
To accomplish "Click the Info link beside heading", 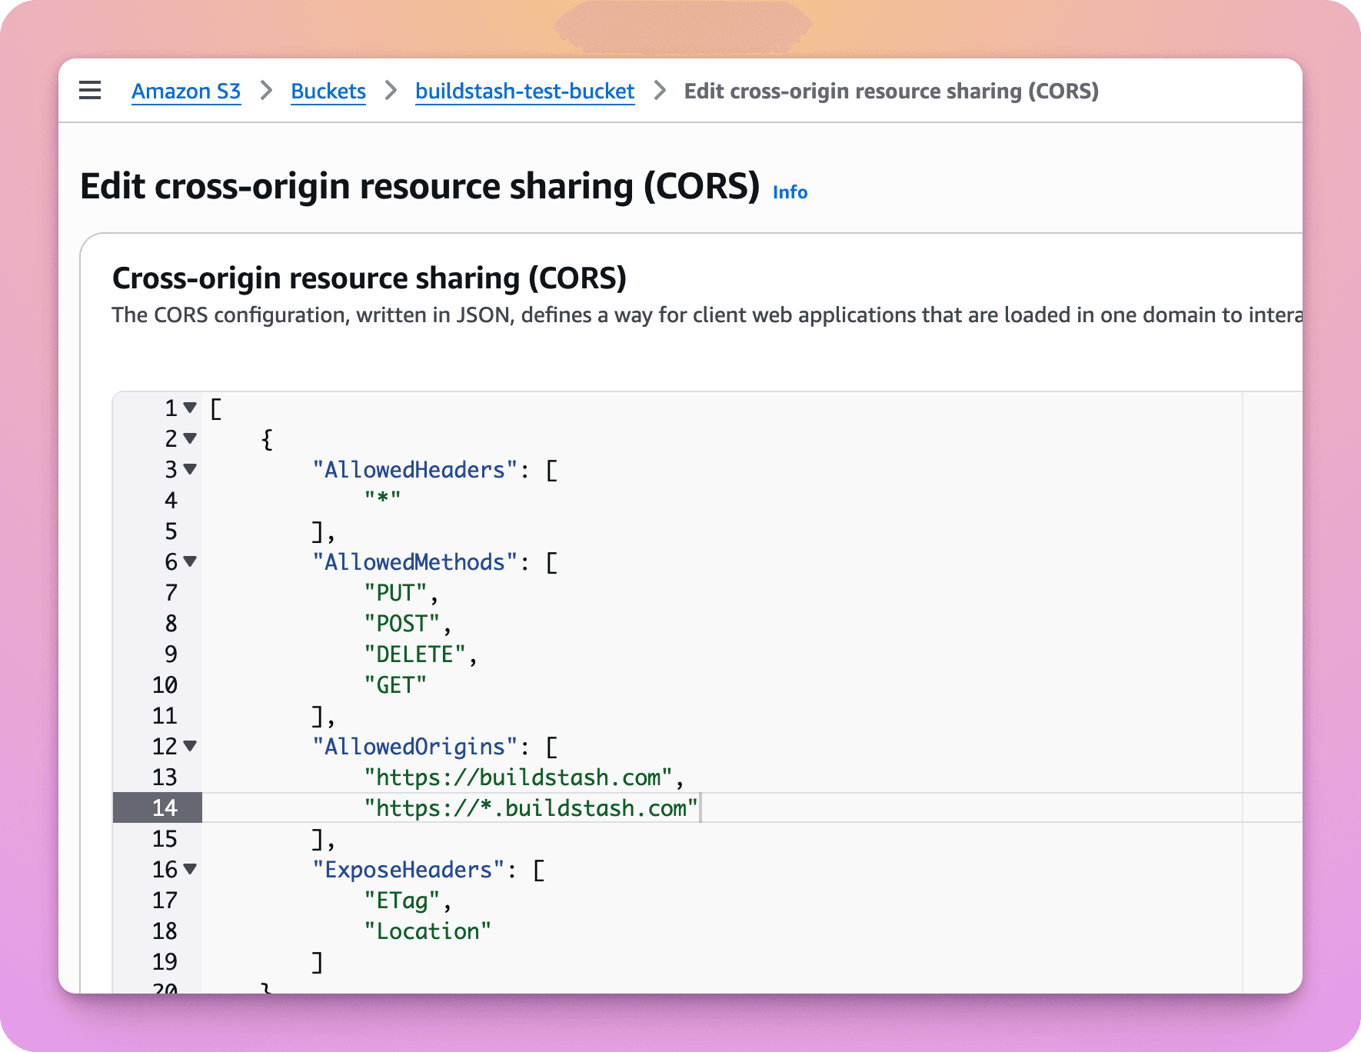I will [790, 192].
